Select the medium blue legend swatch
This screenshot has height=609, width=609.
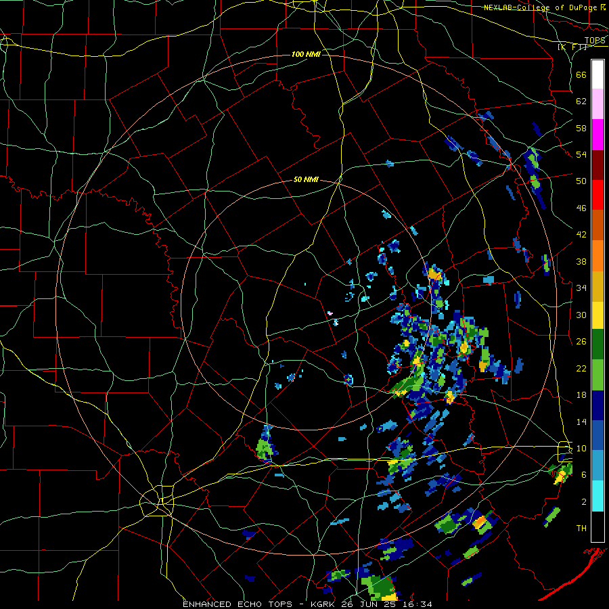[x=597, y=435]
